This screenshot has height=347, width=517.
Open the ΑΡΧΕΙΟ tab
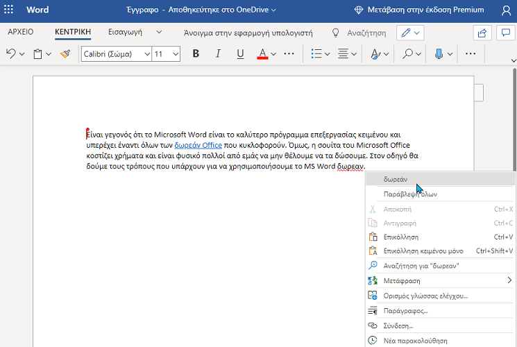(x=20, y=32)
